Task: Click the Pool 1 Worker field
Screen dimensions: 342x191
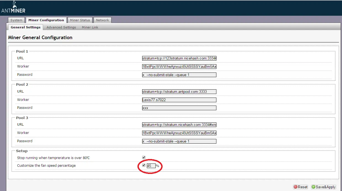Action: click(x=179, y=67)
